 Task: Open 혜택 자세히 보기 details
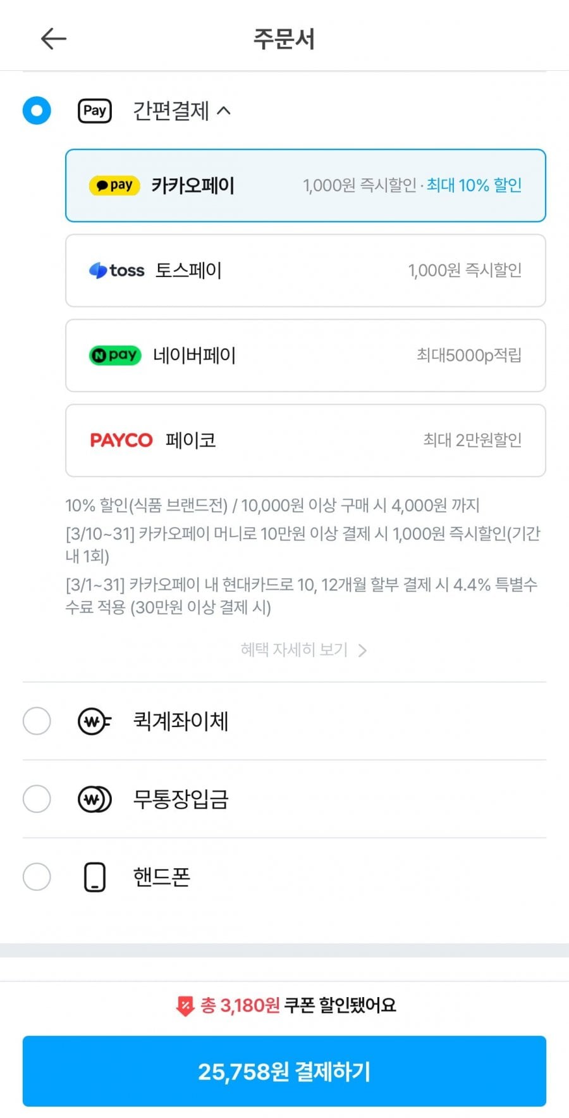tap(303, 650)
